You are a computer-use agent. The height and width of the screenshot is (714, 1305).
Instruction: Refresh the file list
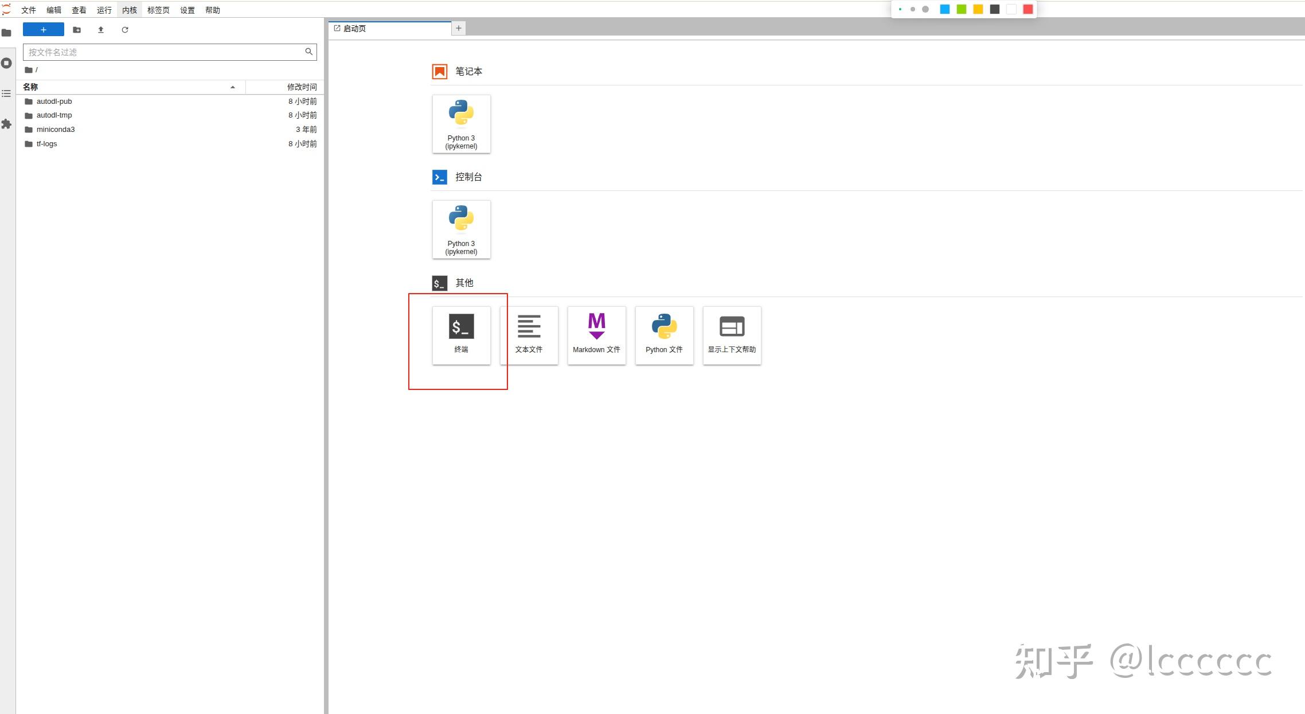click(125, 30)
